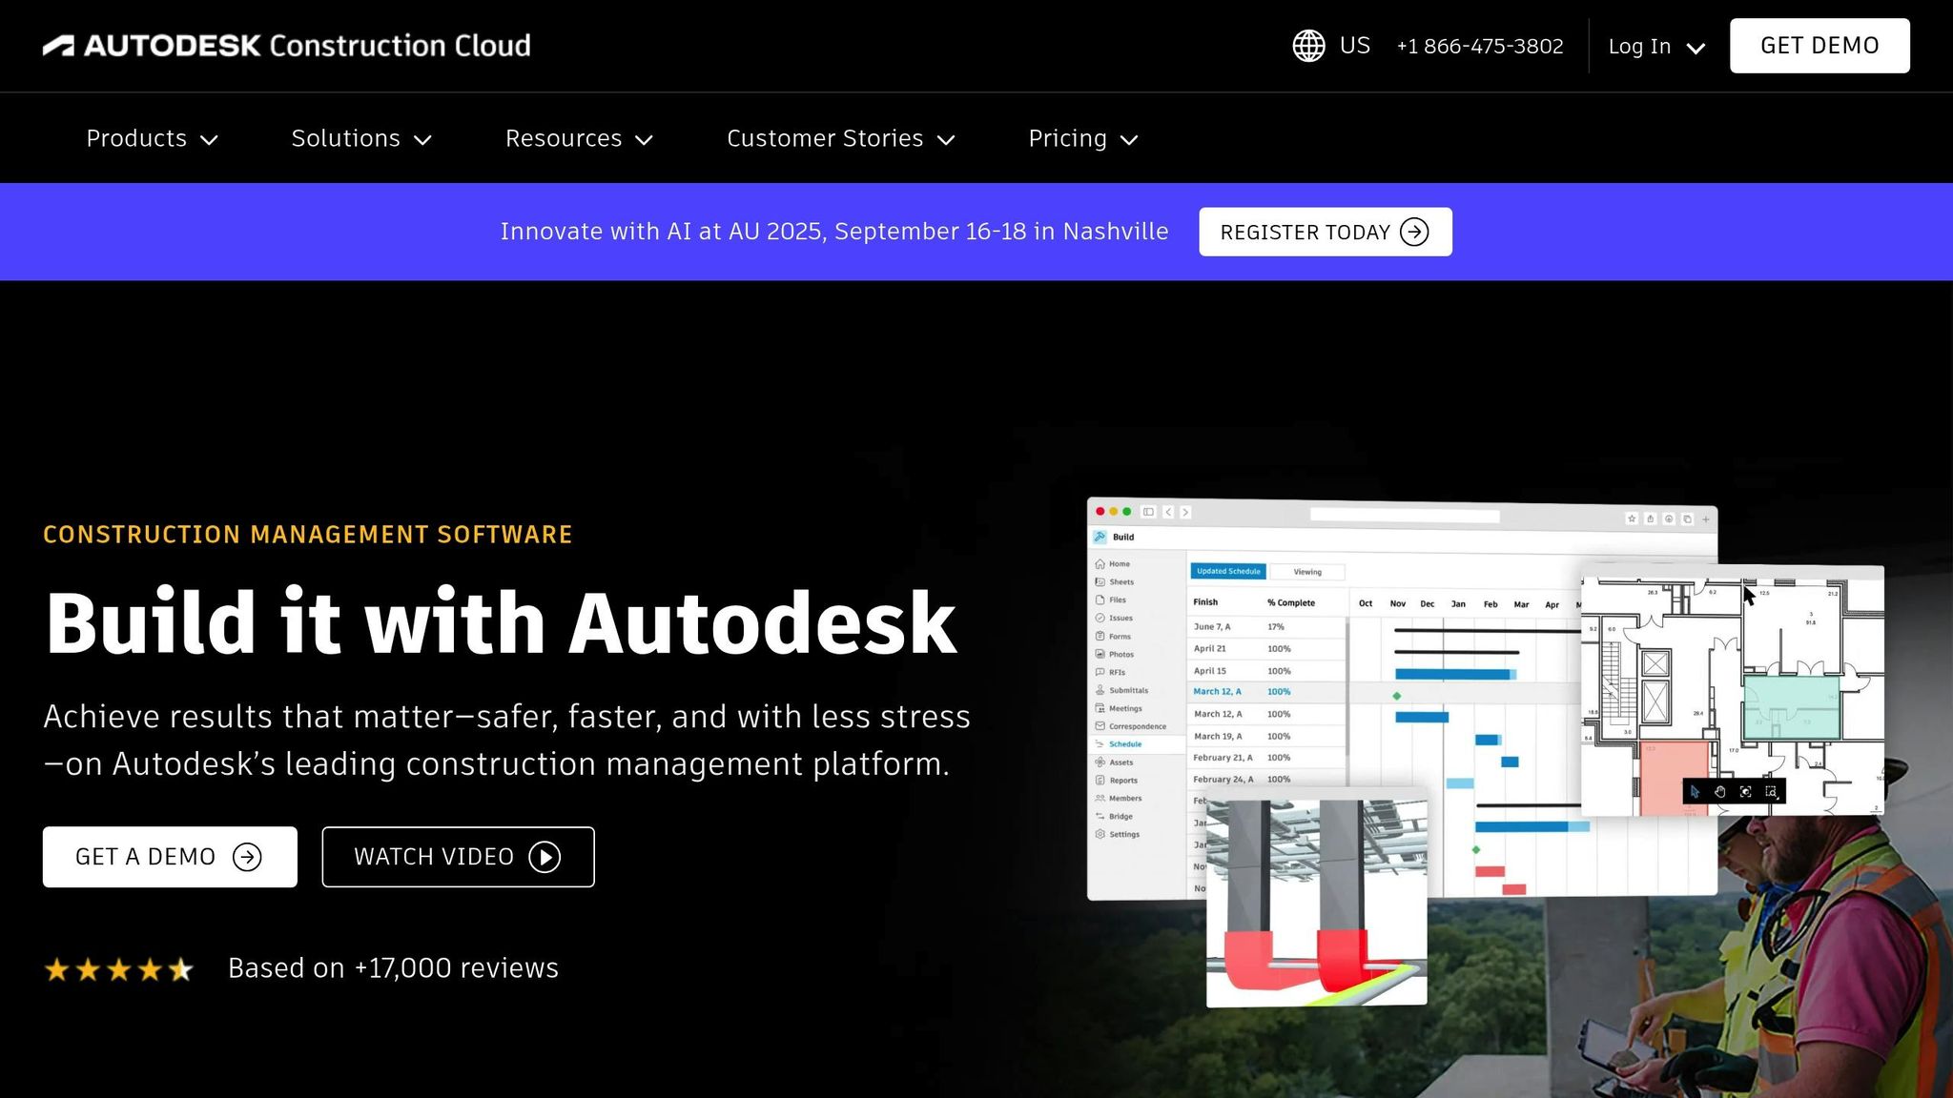Expand the Customer Stories menu
1953x1098 pixels.
(x=841, y=138)
